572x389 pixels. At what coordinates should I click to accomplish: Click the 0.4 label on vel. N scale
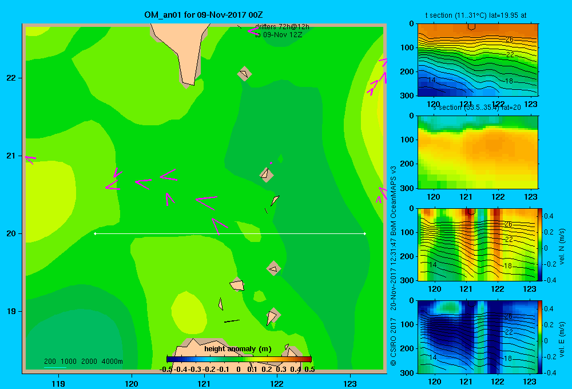(549, 216)
